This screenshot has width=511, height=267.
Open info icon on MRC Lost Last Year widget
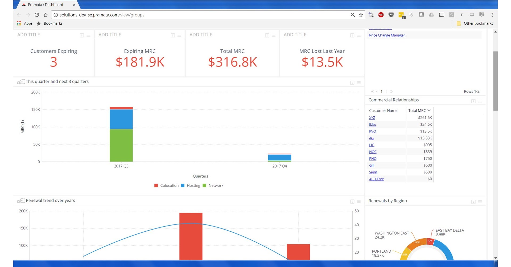(352, 35)
